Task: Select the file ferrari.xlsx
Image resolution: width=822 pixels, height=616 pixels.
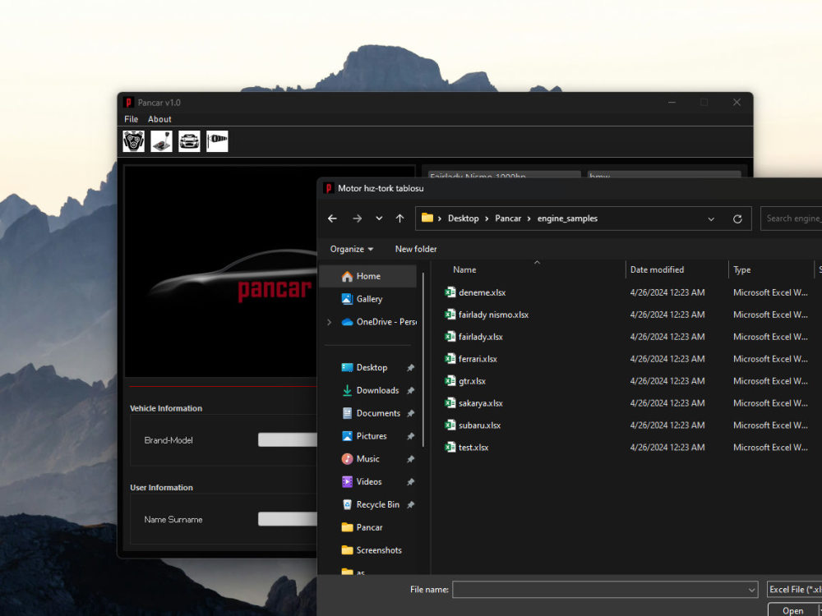Action: 478,359
